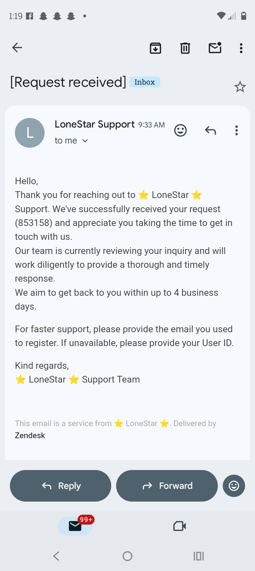Archive this email
255x571 pixels.
(155, 48)
